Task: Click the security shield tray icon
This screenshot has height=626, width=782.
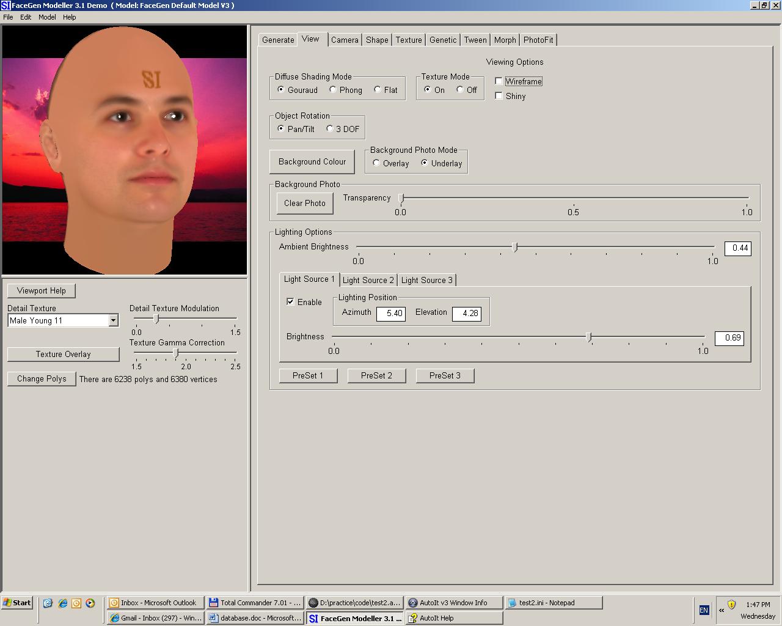Action: (x=731, y=604)
